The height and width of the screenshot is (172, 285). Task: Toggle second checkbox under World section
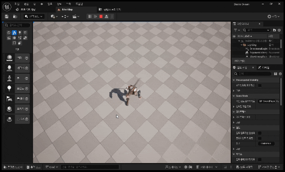pyautogui.click(x=260, y=138)
